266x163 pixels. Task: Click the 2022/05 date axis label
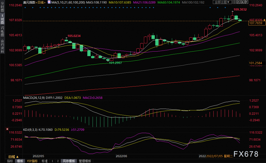pos(38,156)
